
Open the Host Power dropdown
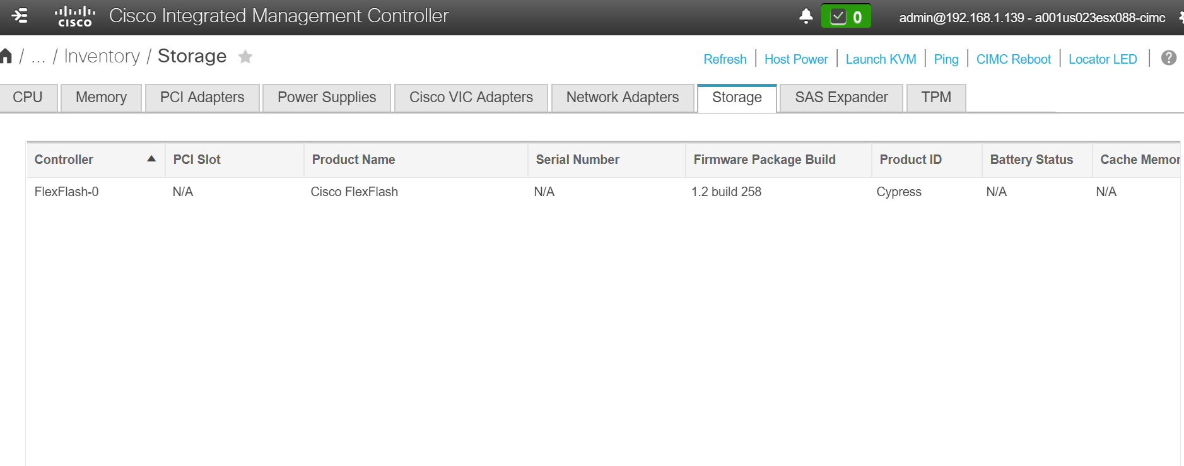(x=796, y=59)
